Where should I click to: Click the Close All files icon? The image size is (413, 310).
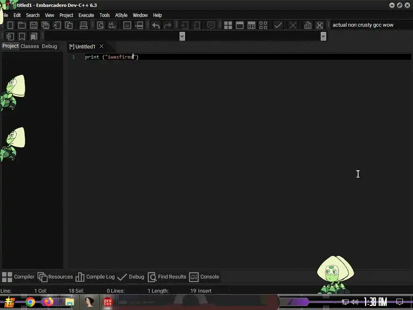point(69,25)
